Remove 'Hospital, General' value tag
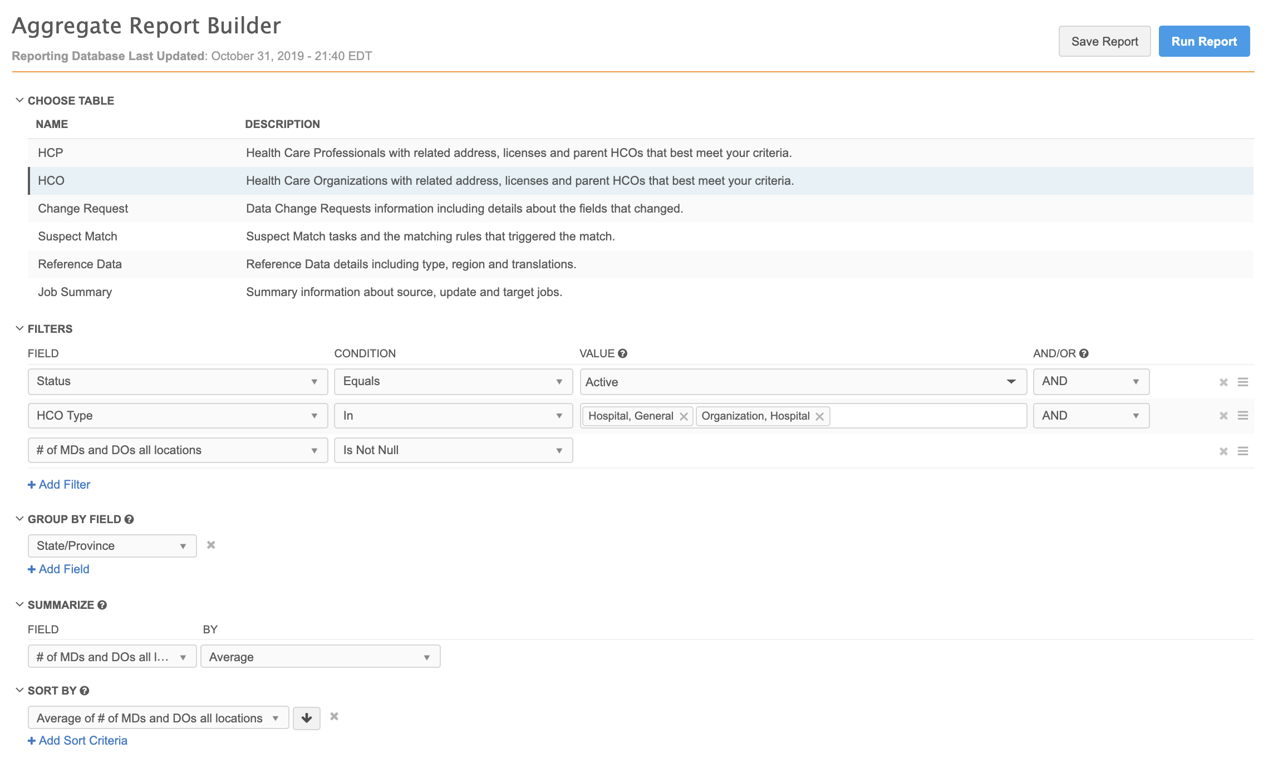This screenshot has height=758, width=1268. (x=684, y=416)
